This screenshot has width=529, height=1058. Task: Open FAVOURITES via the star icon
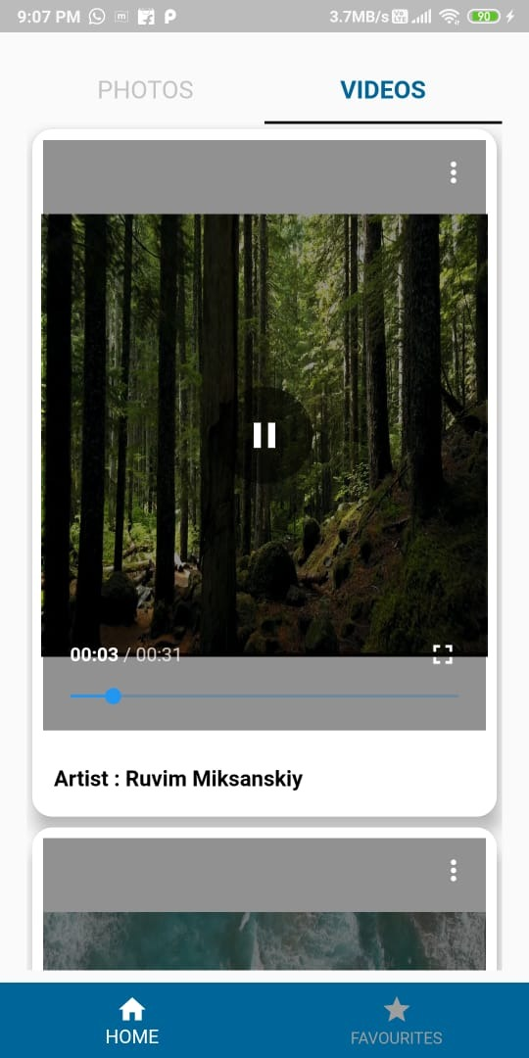(397, 1009)
